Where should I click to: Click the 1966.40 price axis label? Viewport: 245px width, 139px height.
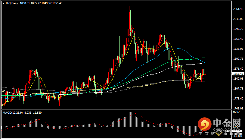pos(238,39)
